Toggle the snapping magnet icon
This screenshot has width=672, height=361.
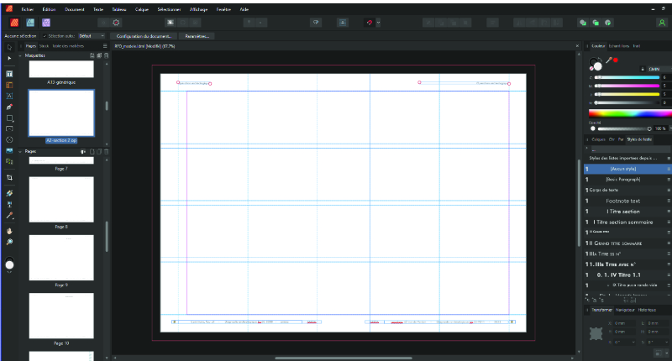click(x=370, y=23)
